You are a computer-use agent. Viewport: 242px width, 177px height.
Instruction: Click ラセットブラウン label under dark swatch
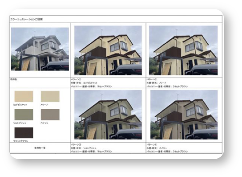coord(20,141)
